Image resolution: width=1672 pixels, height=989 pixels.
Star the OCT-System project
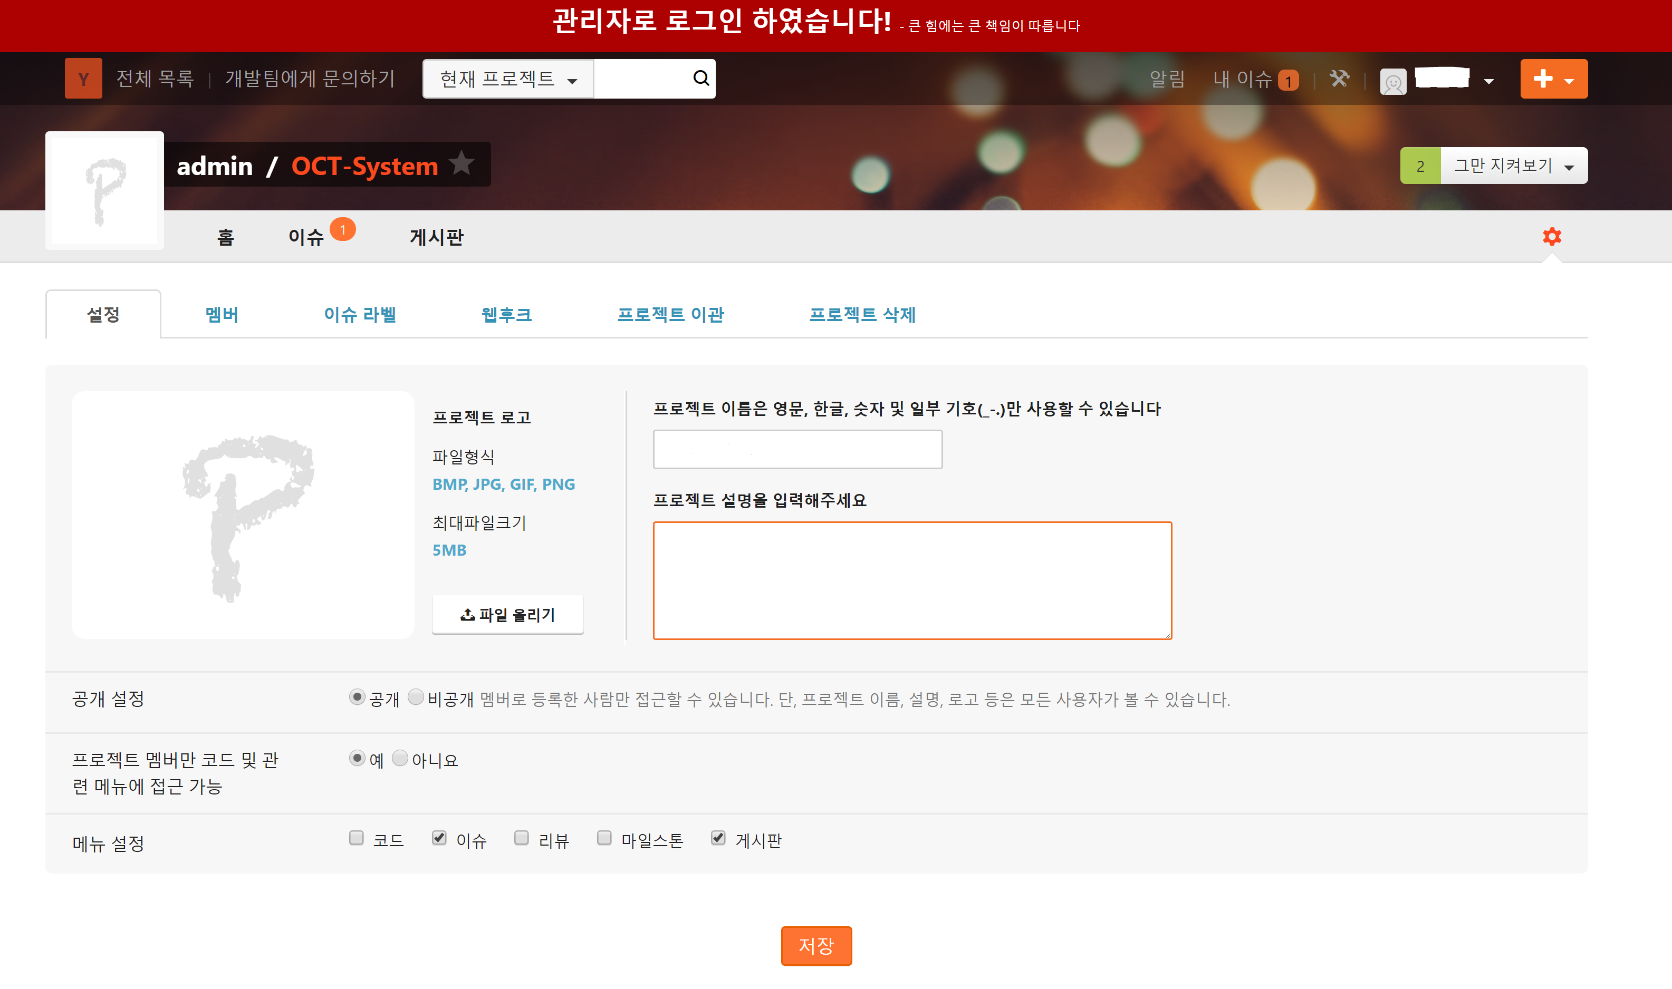click(x=462, y=163)
